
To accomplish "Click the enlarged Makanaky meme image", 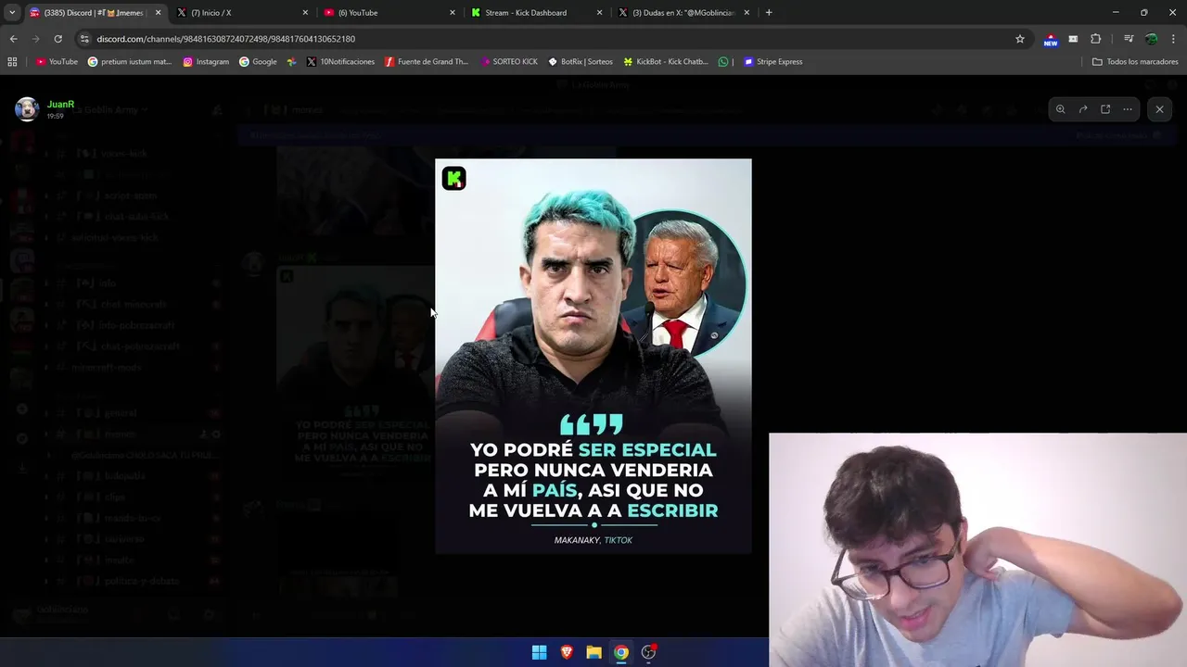I will [x=593, y=357].
